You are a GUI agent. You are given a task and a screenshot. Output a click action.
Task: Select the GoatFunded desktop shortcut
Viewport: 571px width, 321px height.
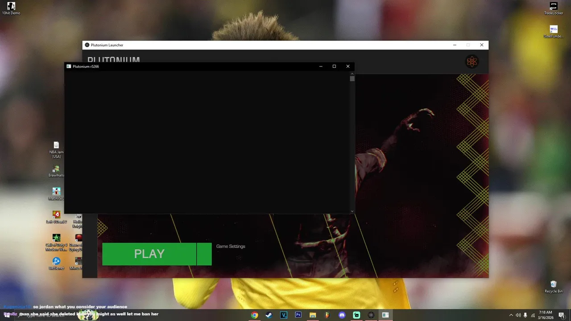coord(554,32)
